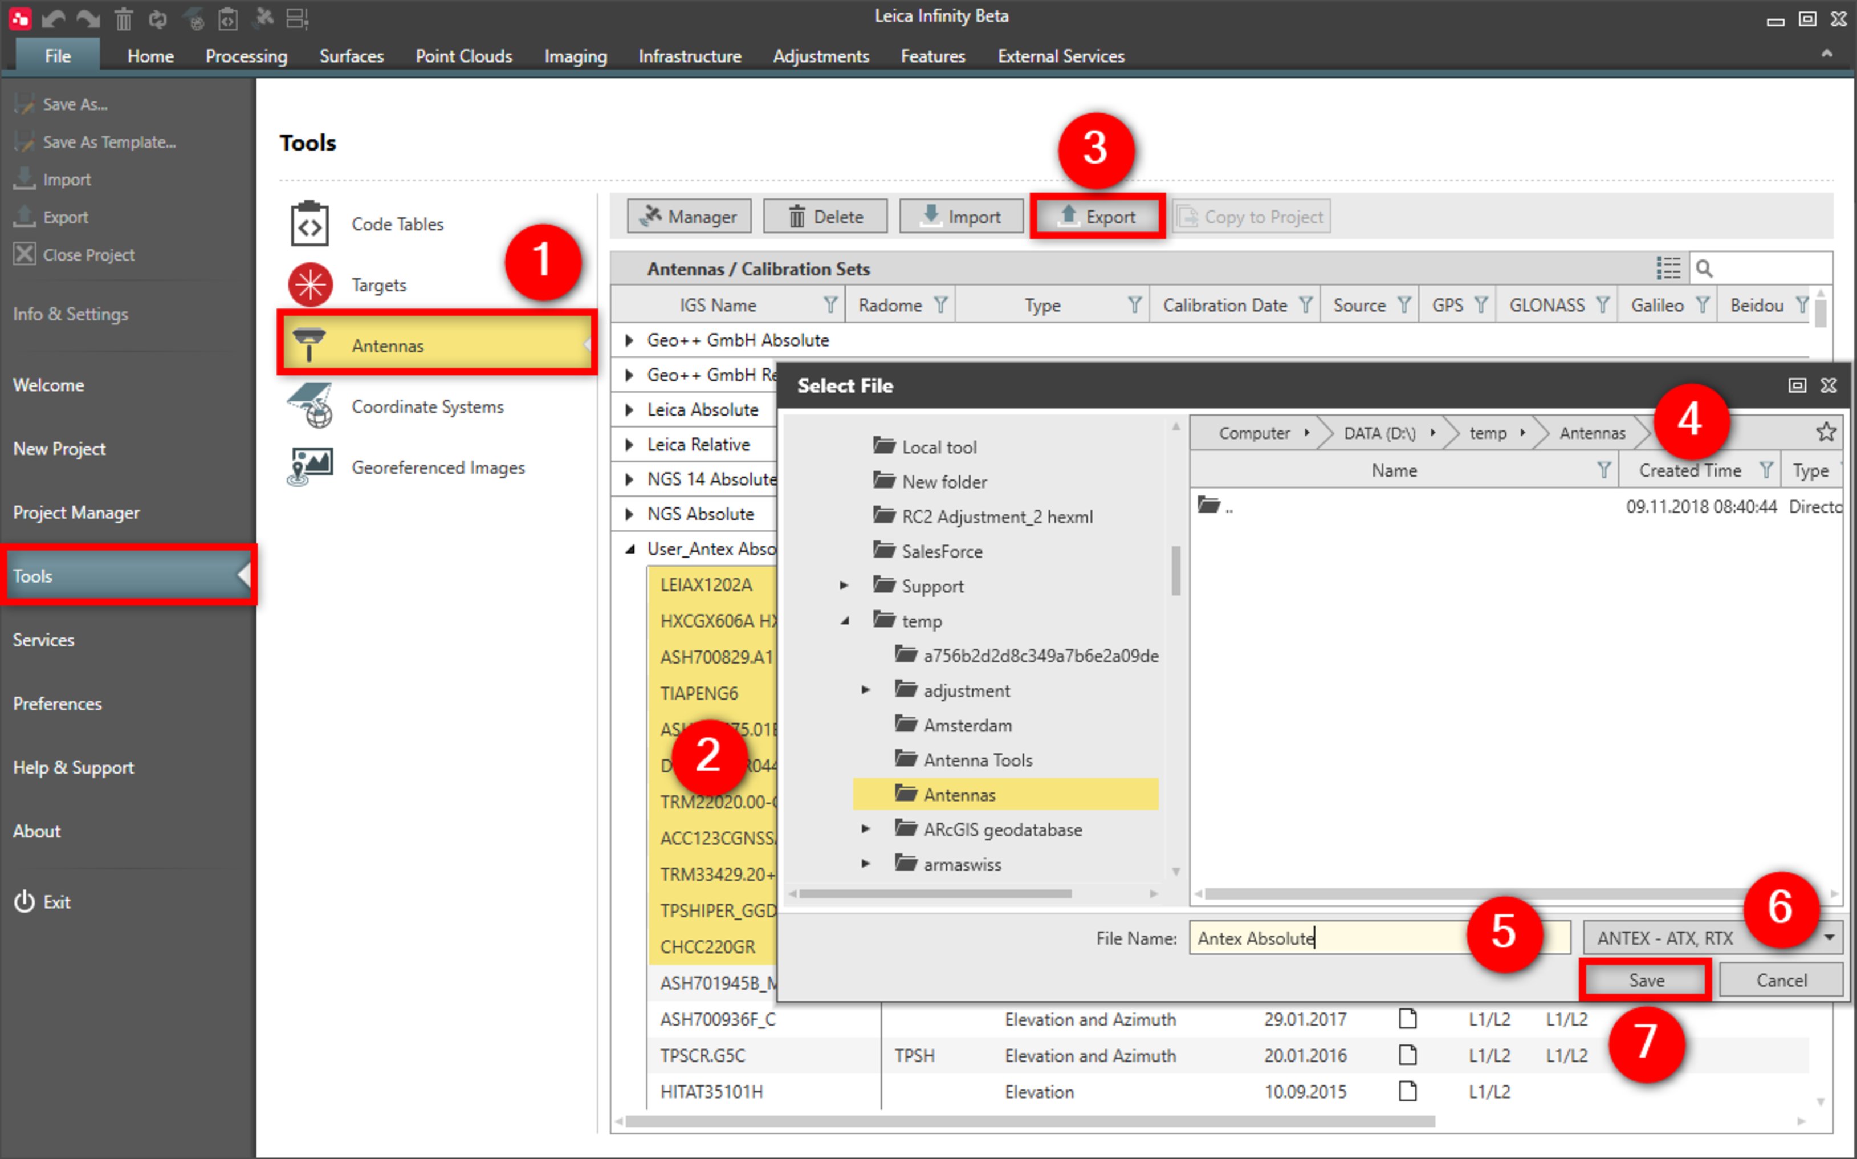Open Help & Support in sidebar
The width and height of the screenshot is (1857, 1159).
73,767
